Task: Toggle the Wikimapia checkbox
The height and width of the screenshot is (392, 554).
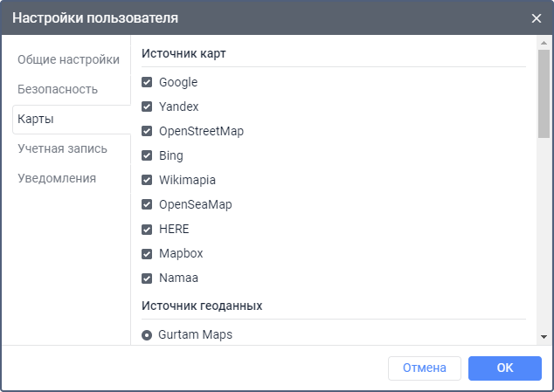Action: (x=147, y=181)
